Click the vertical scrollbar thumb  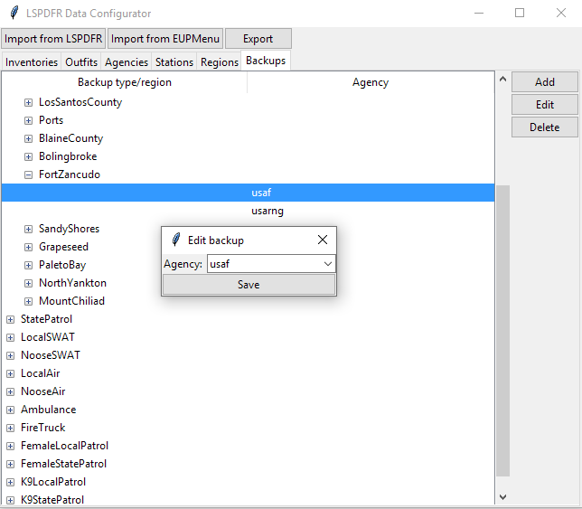point(503,330)
